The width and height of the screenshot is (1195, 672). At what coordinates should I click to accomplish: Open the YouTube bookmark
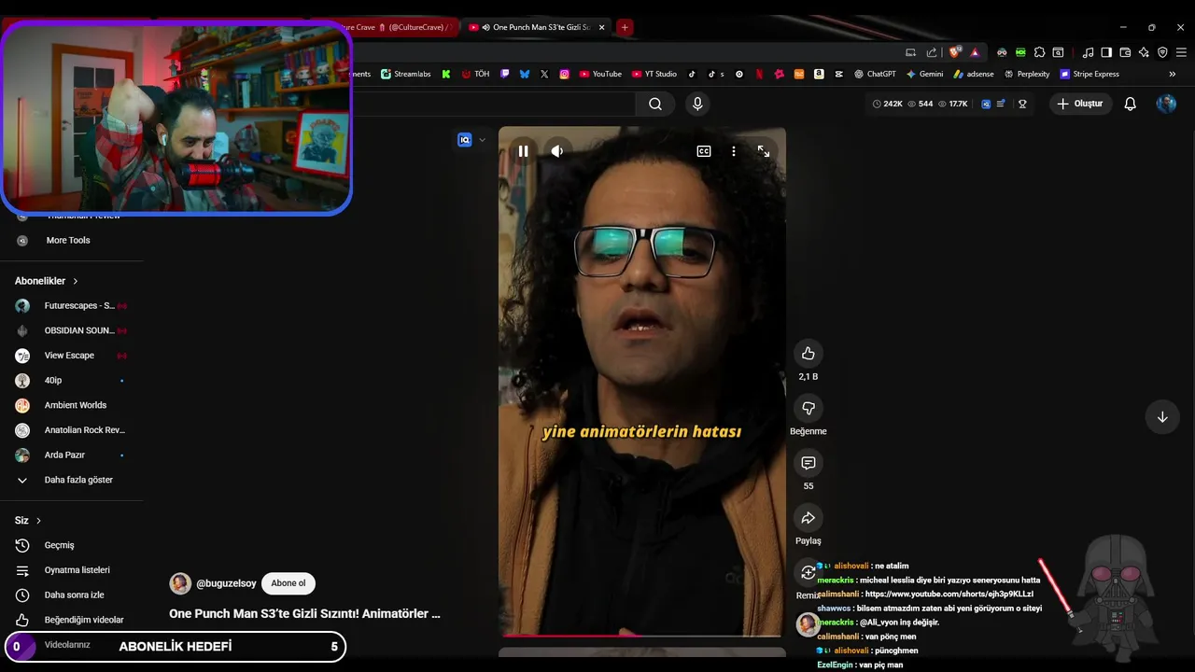point(600,74)
